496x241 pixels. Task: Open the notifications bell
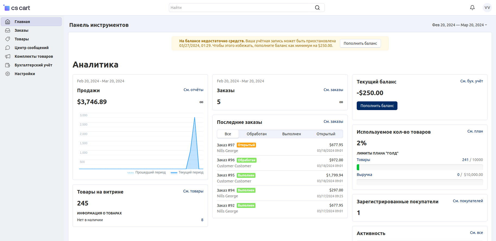472,8
